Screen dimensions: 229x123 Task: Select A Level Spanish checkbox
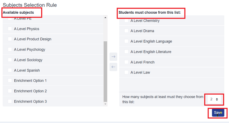(10, 70)
